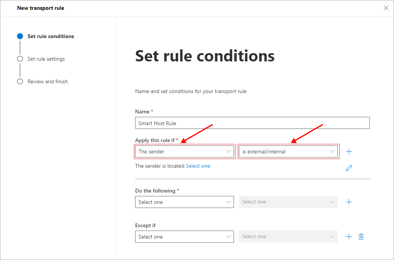394x260 pixels.
Task: Select the 'Review and finish' step circle
Action: pos(20,82)
